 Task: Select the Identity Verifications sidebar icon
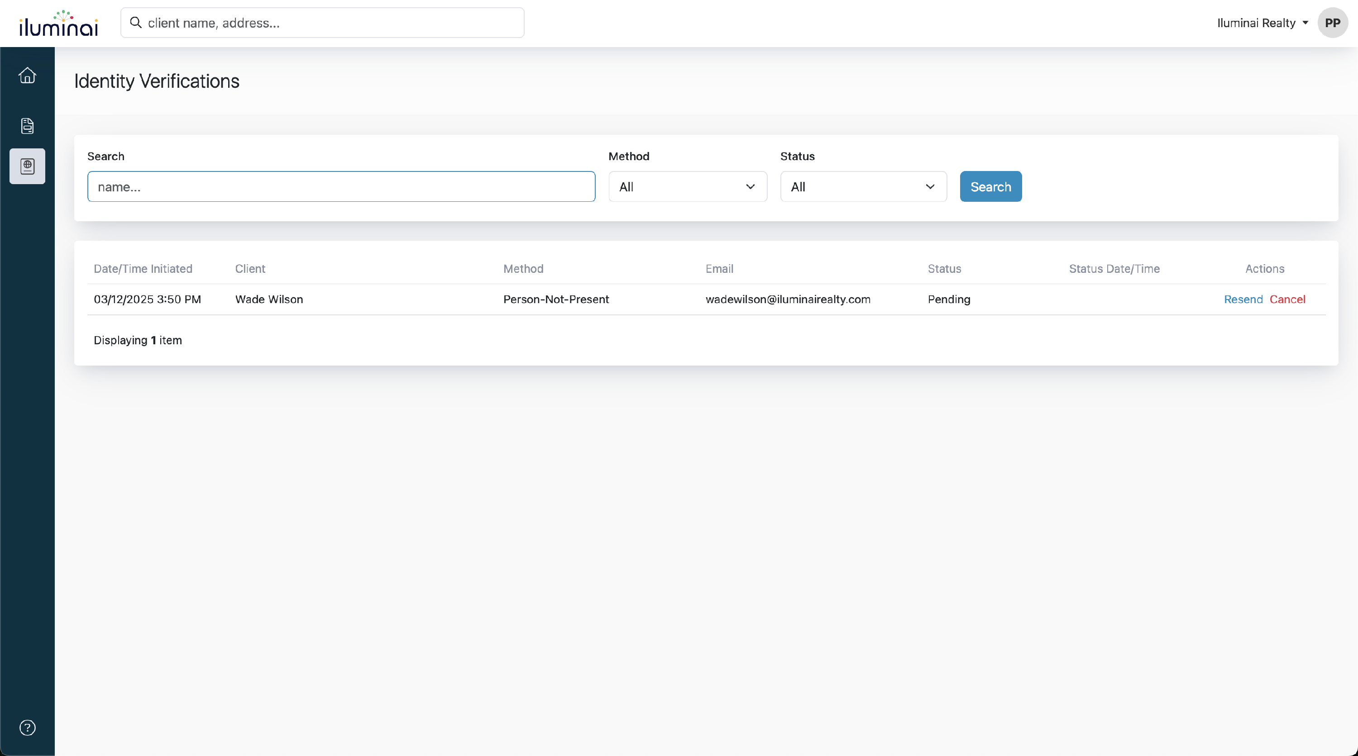pos(28,166)
